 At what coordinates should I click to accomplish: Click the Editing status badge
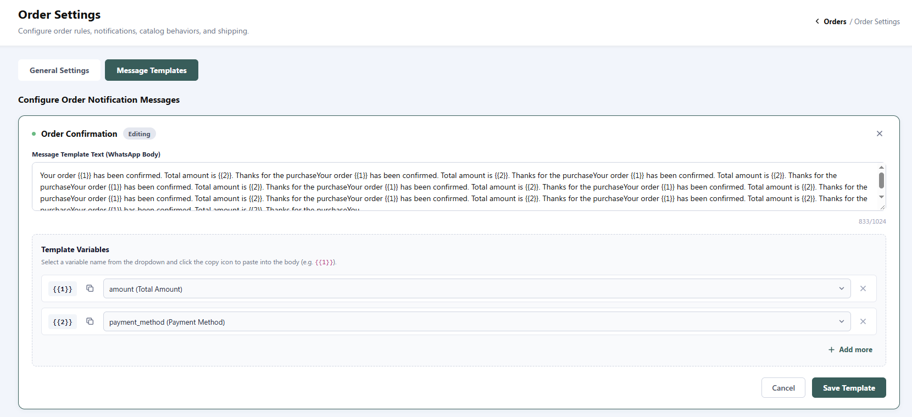[140, 134]
